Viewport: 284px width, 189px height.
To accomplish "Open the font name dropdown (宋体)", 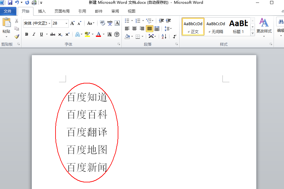I will [x=49, y=23].
